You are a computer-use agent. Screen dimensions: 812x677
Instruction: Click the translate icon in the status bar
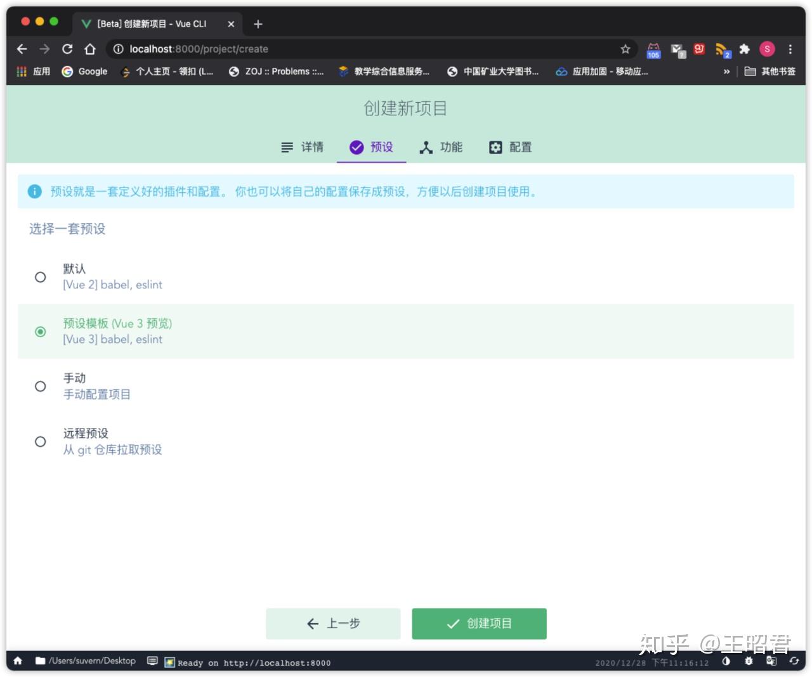[x=771, y=661]
